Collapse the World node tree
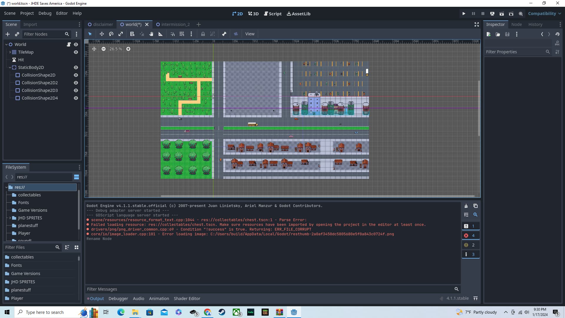Viewport: 565px width, 318px height. (6, 44)
